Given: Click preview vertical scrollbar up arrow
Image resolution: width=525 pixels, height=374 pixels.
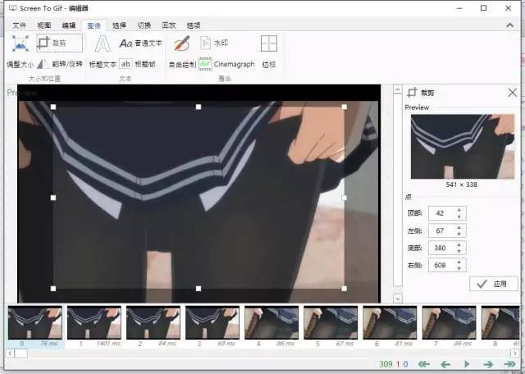Looking at the screenshot, I should point(397,89).
